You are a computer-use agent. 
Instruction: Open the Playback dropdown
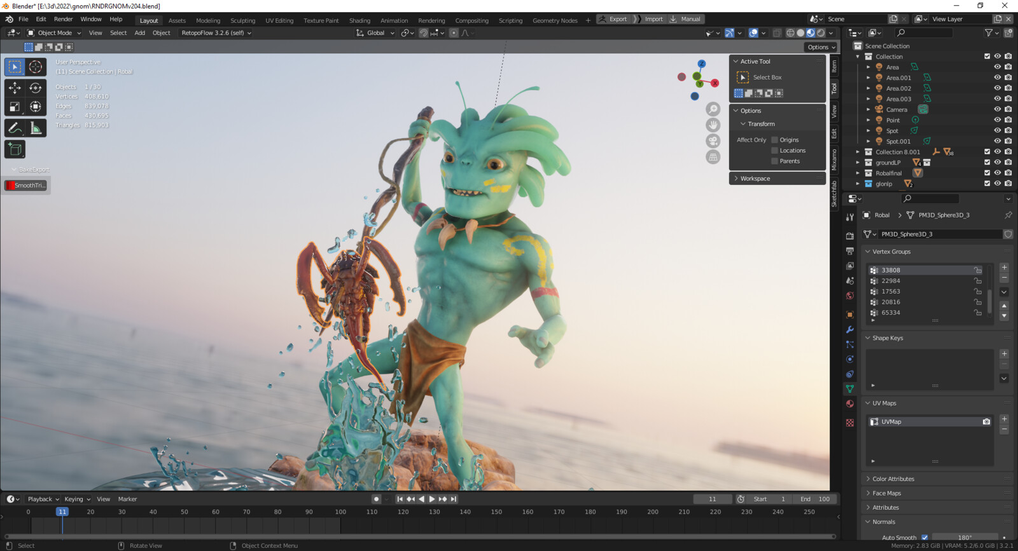point(43,499)
